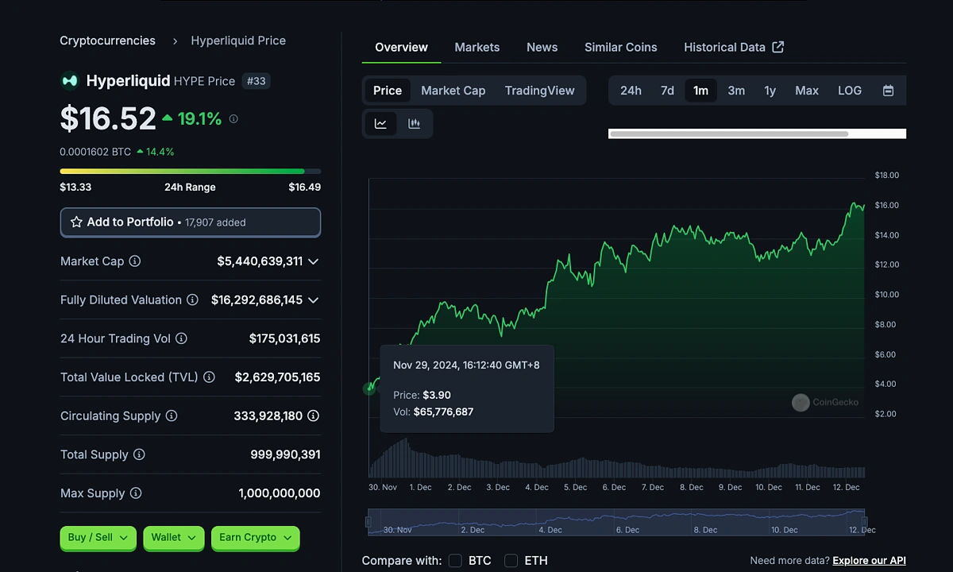This screenshot has height=572, width=953.
Task: Switch chart to TradingView mode
Action: (540, 91)
